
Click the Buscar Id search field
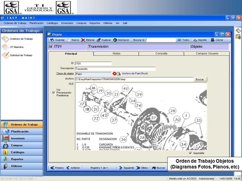[161, 40]
